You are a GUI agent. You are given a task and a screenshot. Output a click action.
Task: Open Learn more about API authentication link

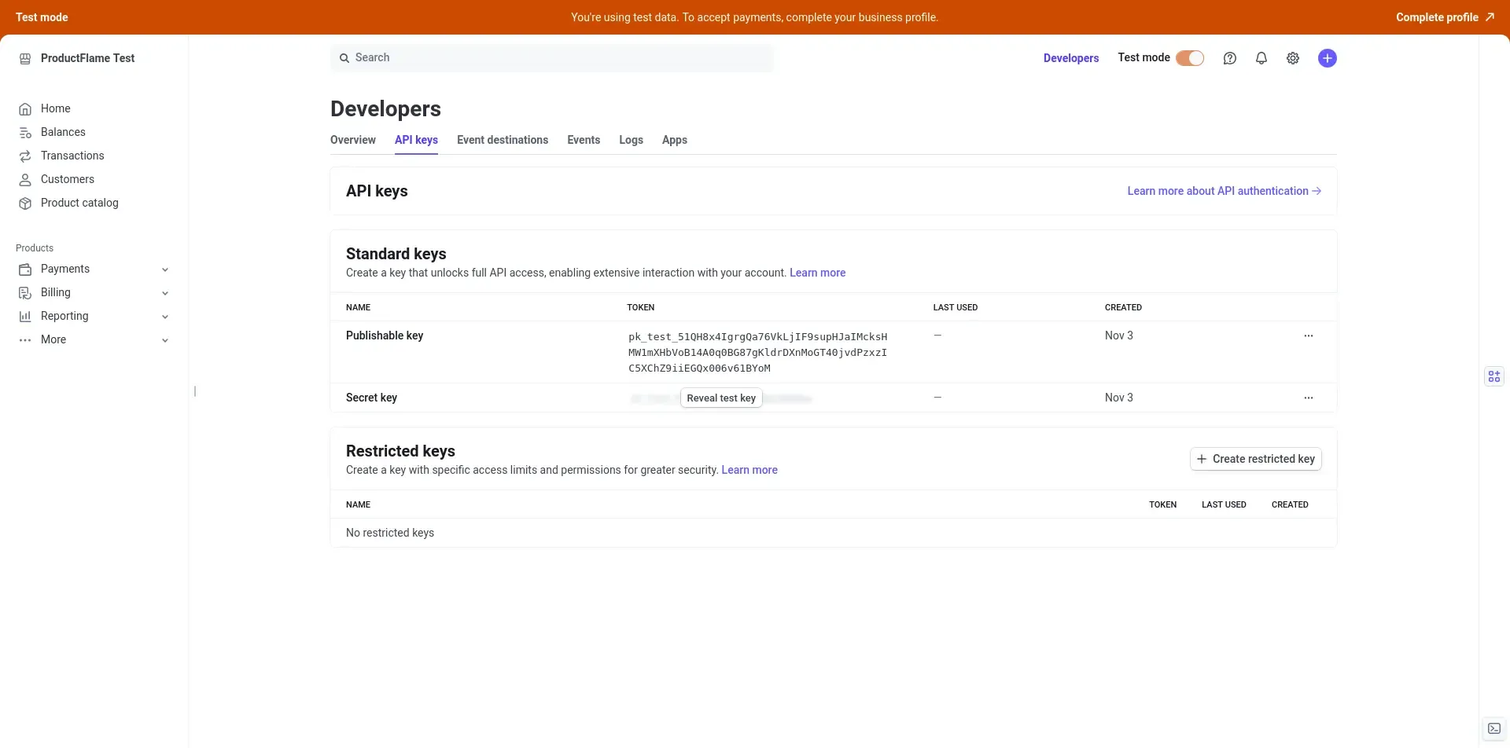pyautogui.click(x=1224, y=191)
